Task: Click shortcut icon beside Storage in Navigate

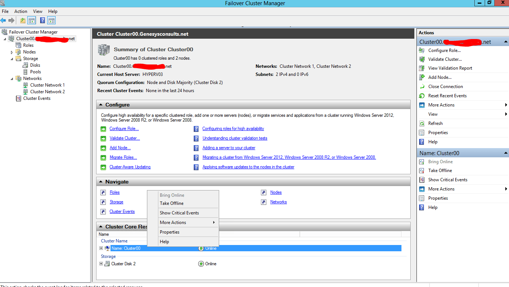Action: (103, 202)
